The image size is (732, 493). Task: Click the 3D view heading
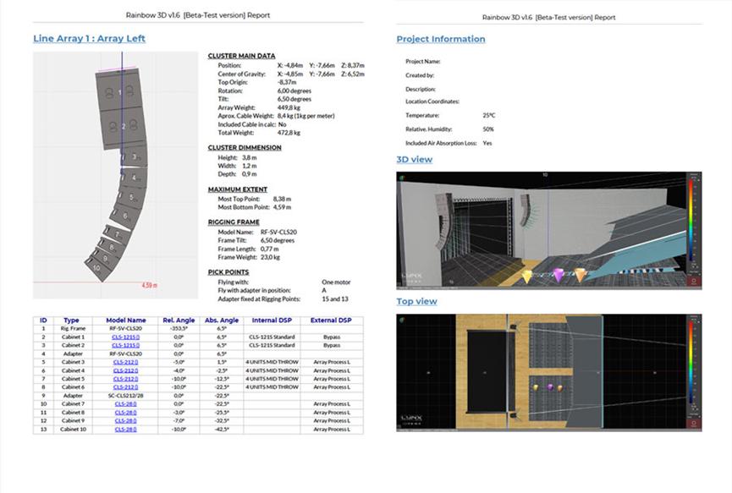coord(414,160)
